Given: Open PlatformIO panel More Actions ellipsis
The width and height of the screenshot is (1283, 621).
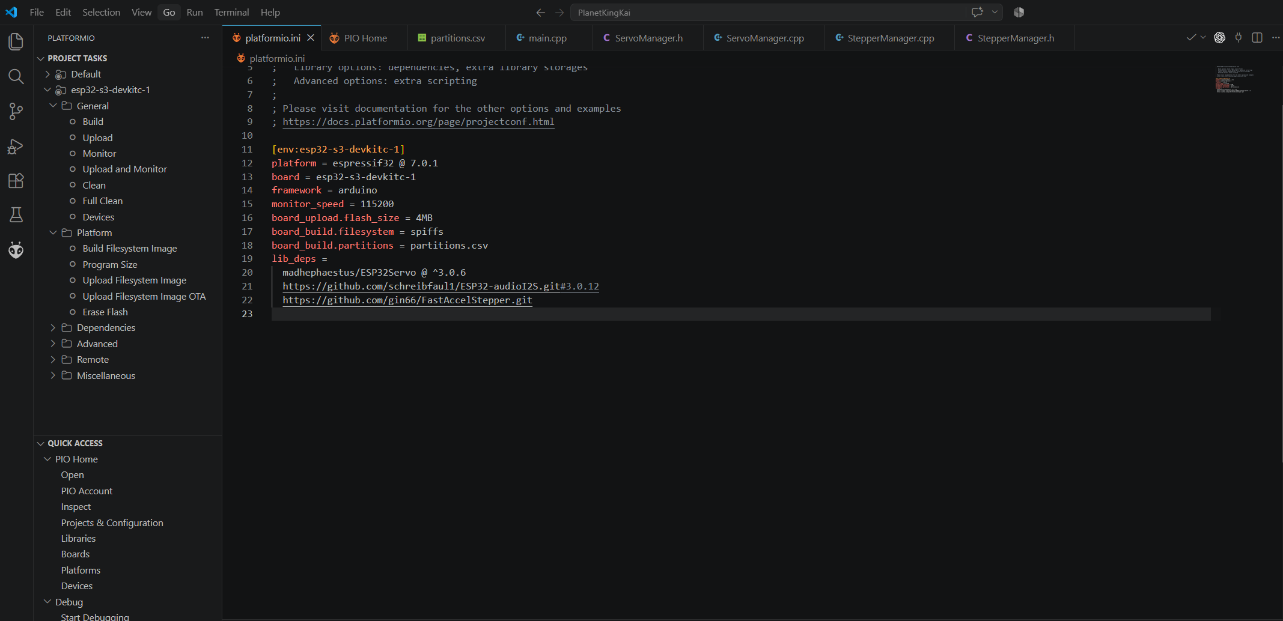Looking at the screenshot, I should (205, 37).
